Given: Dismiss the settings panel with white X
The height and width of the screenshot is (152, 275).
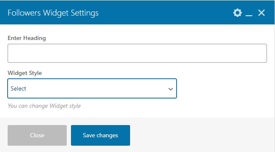Looking at the screenshot, I should 261,13.
